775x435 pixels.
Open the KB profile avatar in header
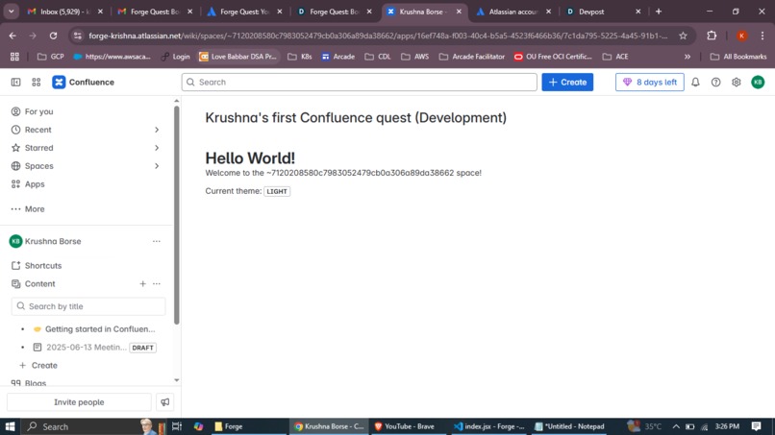coord(758,82)
